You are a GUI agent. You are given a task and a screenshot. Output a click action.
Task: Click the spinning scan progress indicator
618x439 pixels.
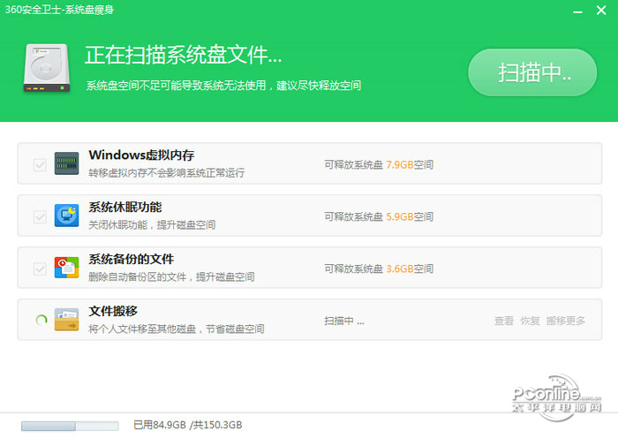(41, 320)
